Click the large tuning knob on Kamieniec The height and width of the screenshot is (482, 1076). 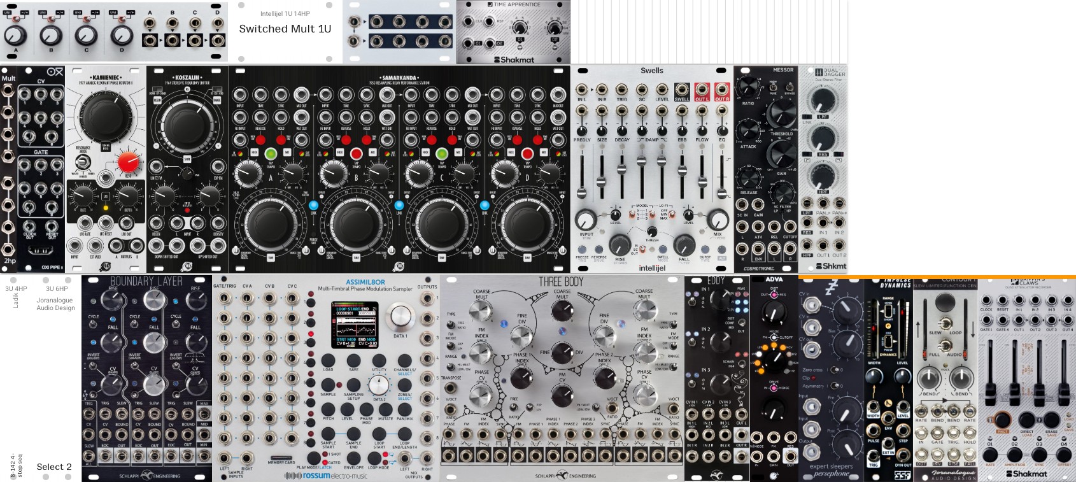tap(104, 117)
